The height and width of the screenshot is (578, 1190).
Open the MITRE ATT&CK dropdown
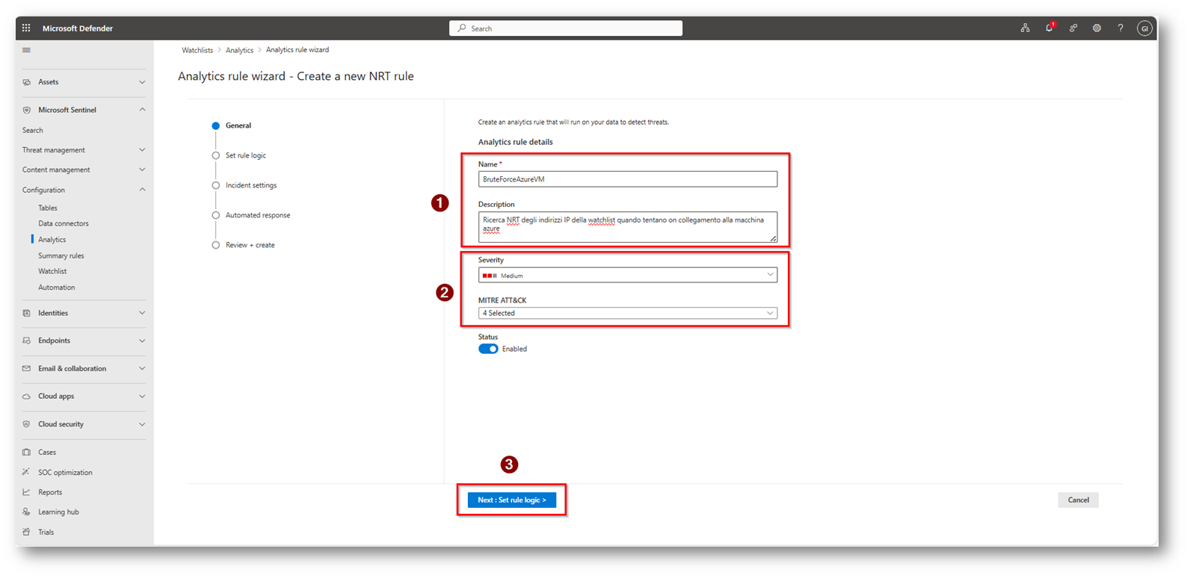628,313
